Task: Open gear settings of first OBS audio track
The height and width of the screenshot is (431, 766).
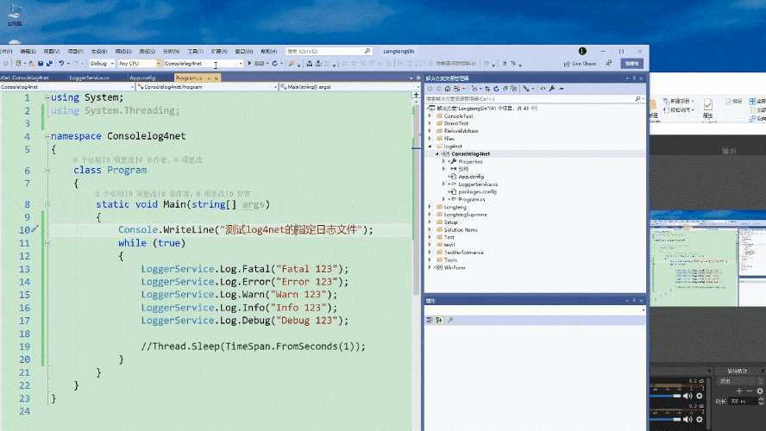Action: (x=699, y=396)
